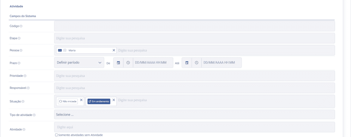The height and width of the screenshot is (137, 351).
Task: Select the Não iniciada status chip
Action: click(68, 101)
